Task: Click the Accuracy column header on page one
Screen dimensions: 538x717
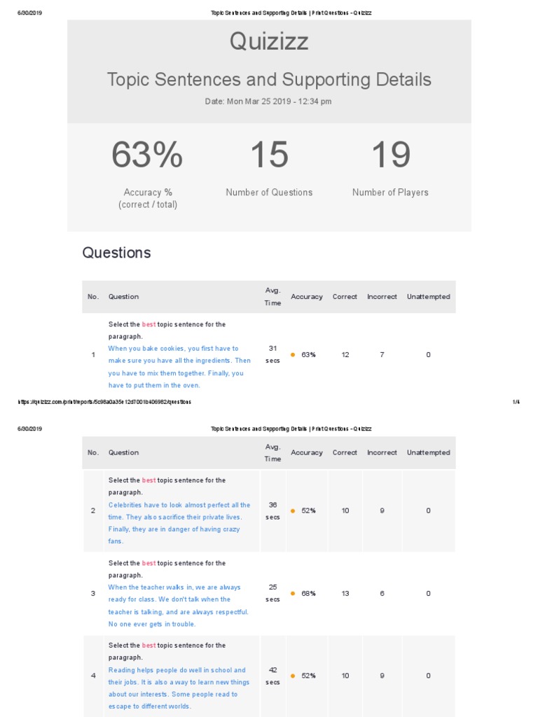Action: (307, 297)
